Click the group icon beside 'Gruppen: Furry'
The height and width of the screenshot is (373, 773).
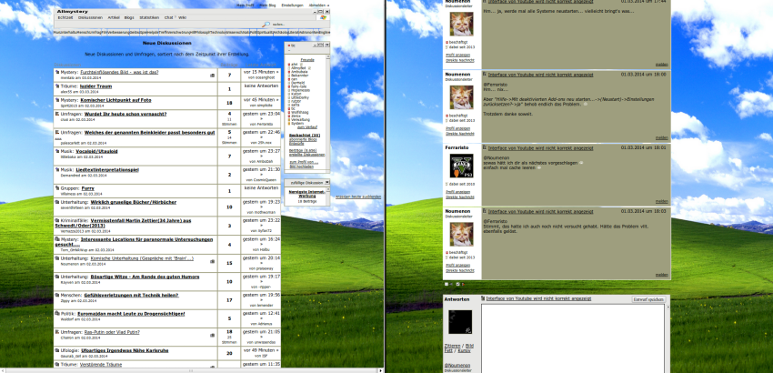(57, 188)
